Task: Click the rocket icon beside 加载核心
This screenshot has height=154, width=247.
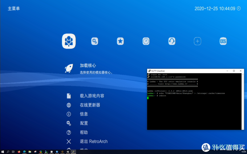Action: click(69, 68)
